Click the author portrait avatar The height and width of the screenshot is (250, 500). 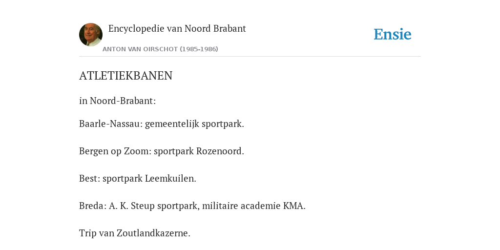91,35
